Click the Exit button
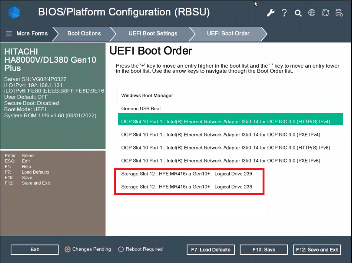The height and width of the screenshot is (263, 352). (x=34, y=250)
